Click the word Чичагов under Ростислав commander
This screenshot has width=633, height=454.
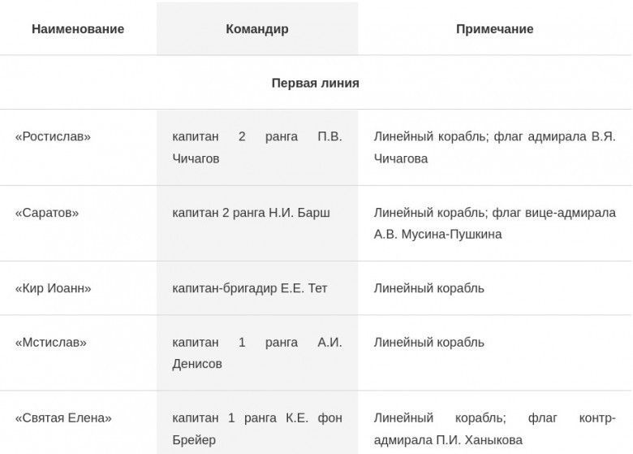pos(196,158)
